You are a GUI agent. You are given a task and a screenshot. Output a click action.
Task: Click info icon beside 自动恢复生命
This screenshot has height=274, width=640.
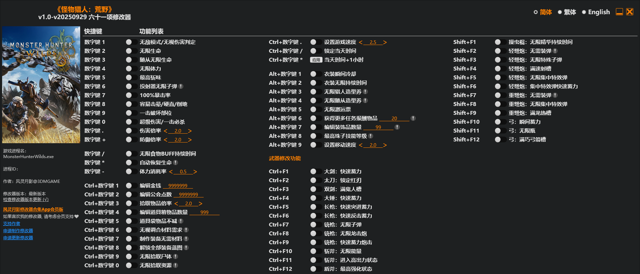176,163
